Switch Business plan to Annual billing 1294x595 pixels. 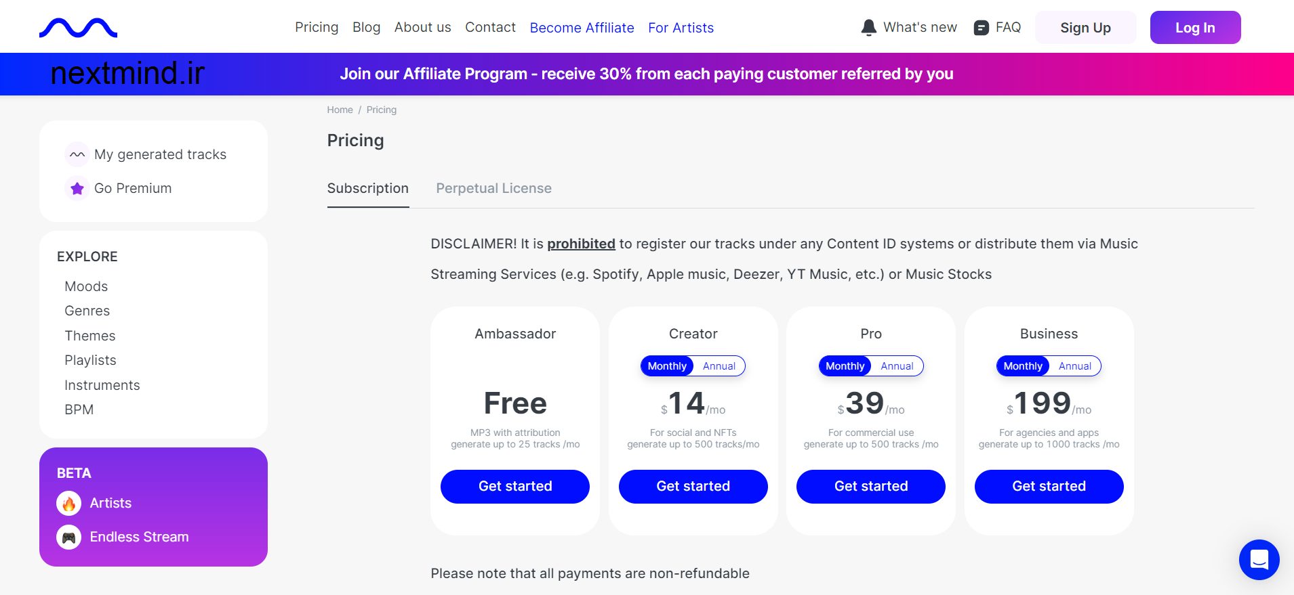(x=1074, y=366)
